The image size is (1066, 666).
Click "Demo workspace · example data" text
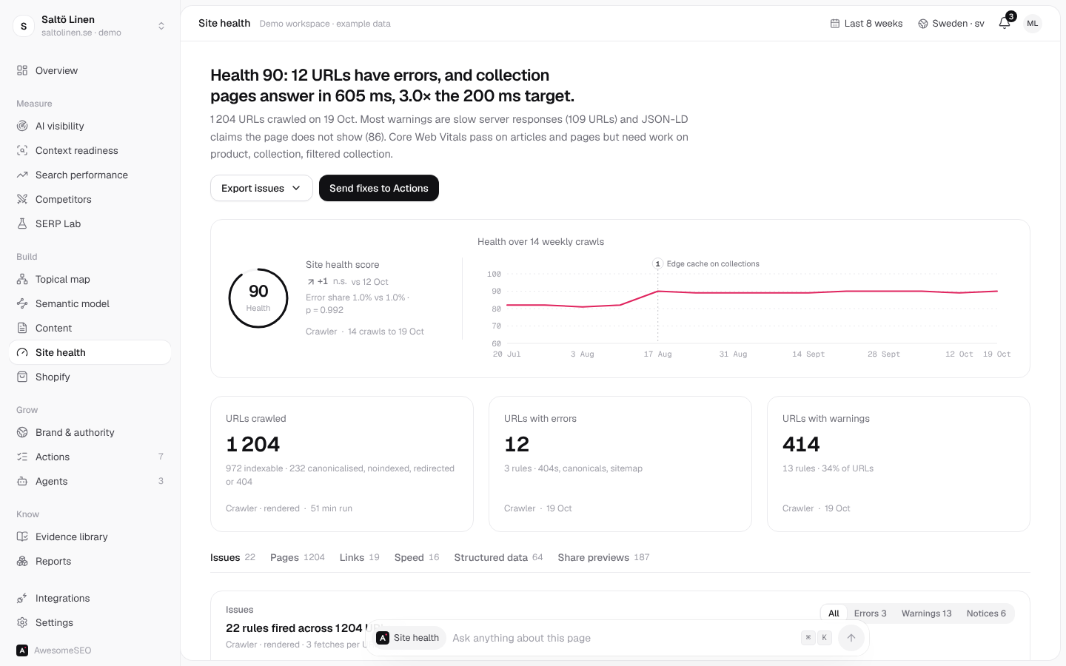325,24
